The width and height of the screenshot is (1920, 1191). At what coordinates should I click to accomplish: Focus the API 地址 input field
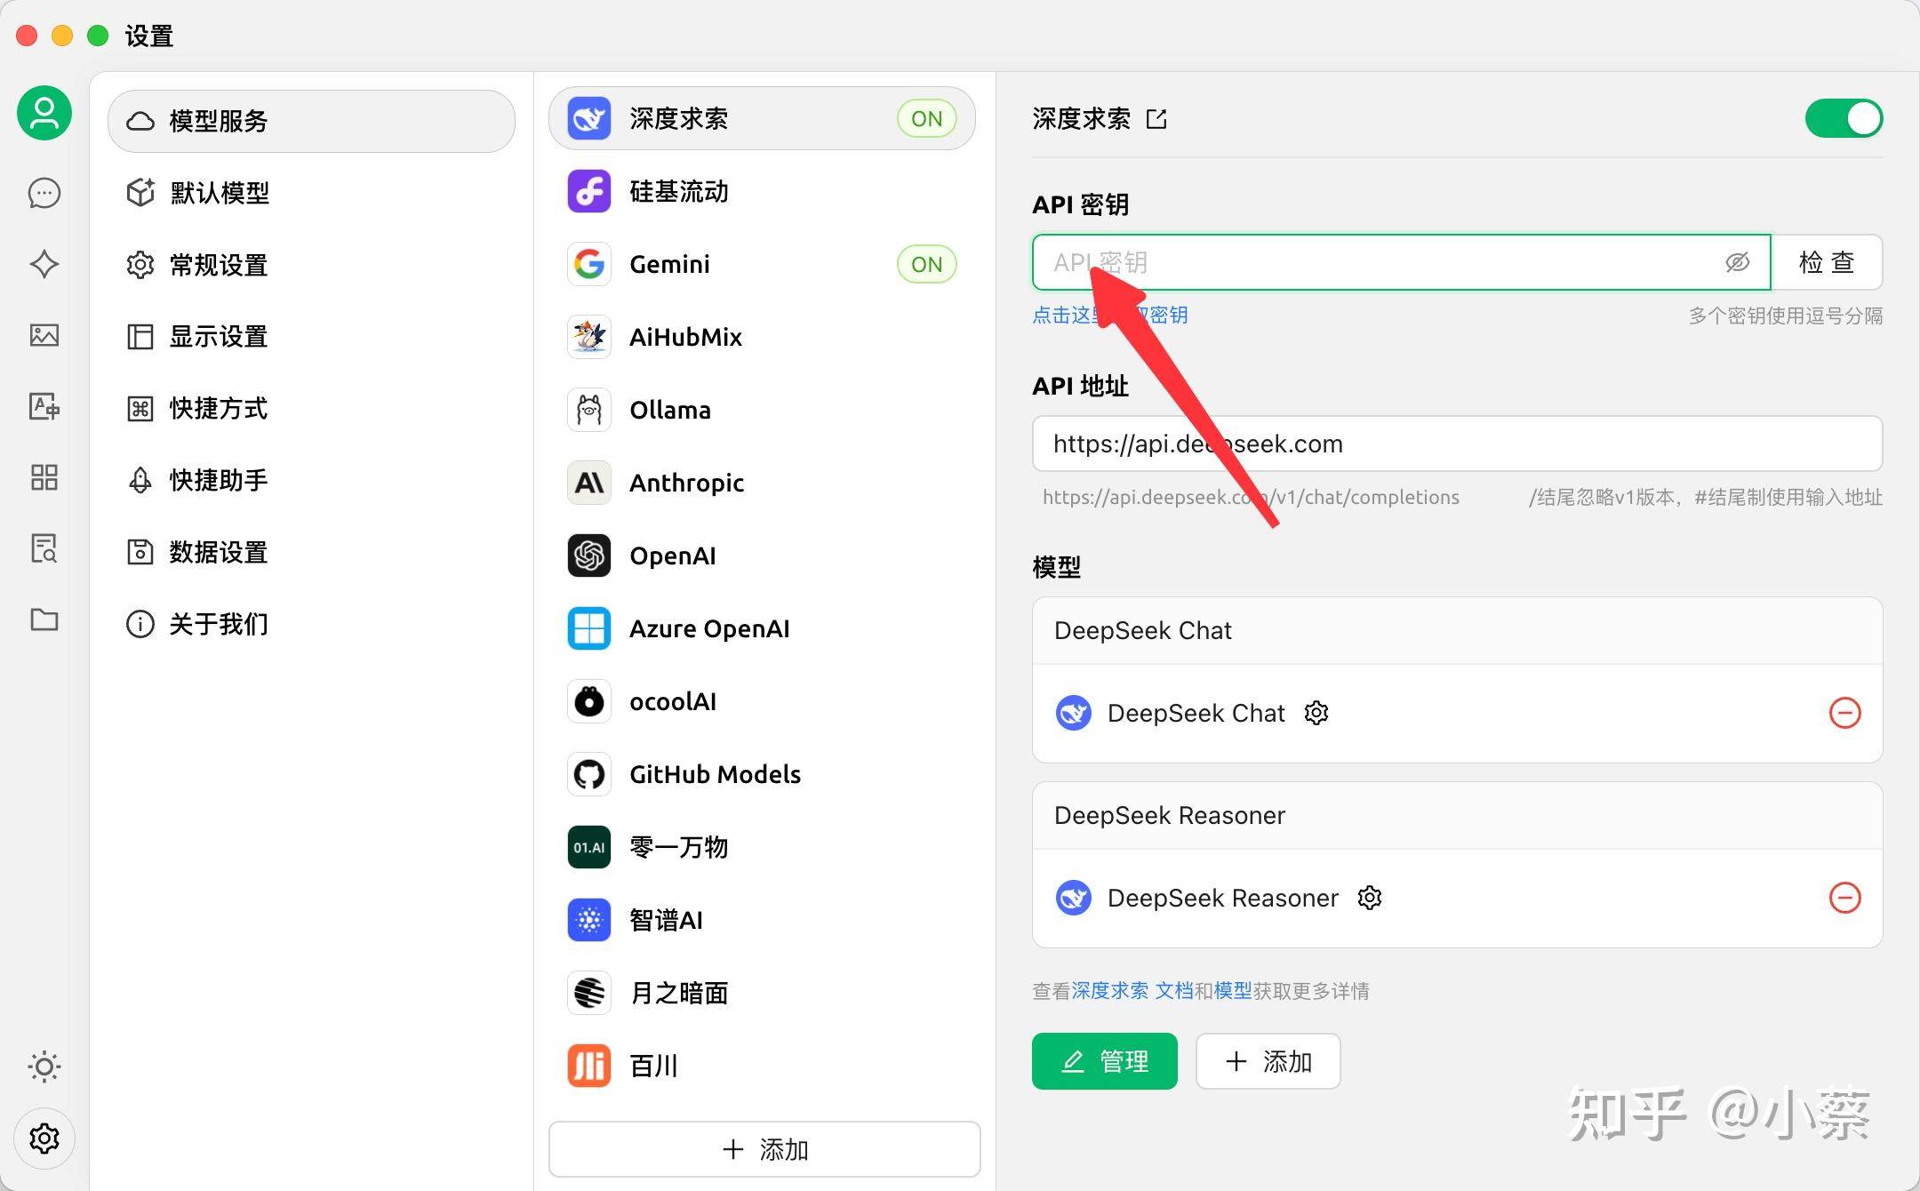pyautogui.click(x=1457, y=444)
